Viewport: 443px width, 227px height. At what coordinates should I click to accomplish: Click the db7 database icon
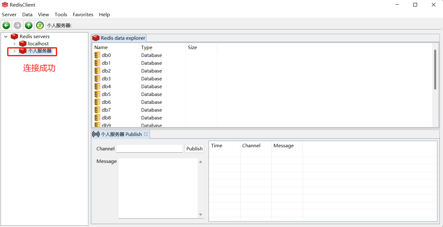coord(97,110)
